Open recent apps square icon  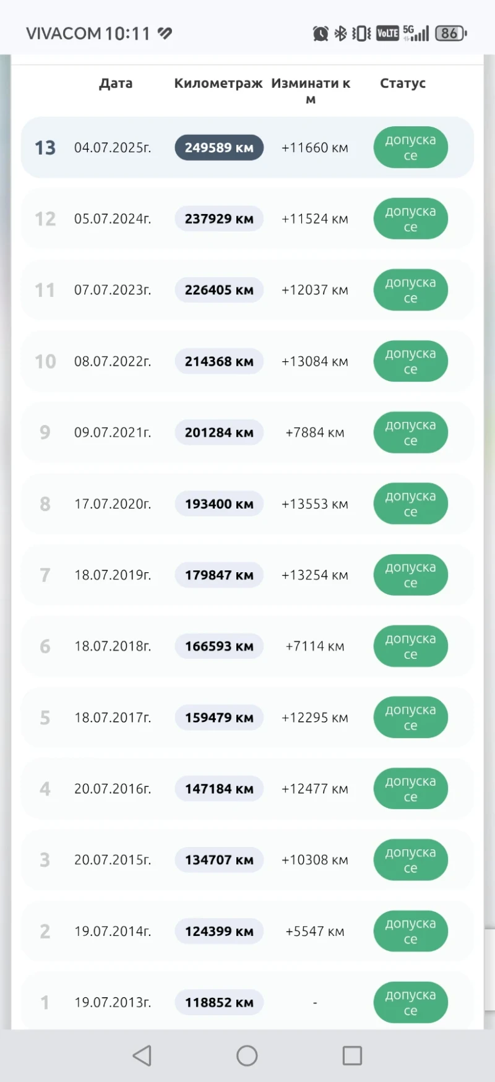tap(352, 1055)
